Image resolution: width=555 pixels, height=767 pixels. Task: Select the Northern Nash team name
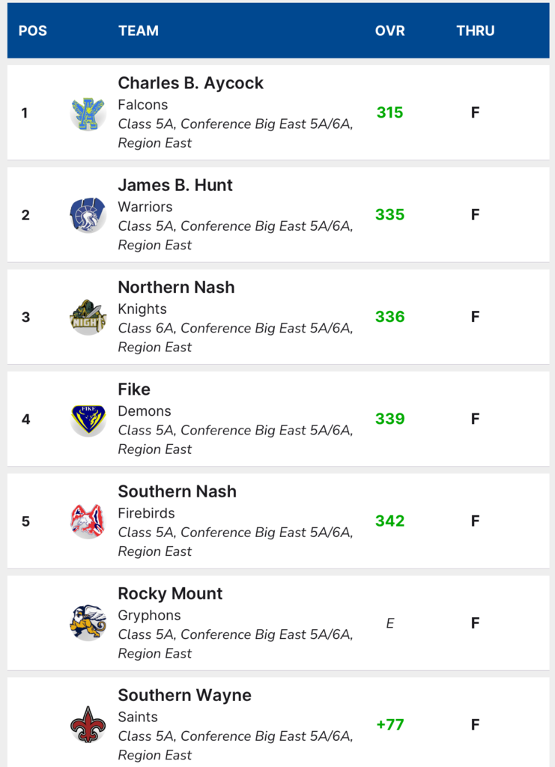pos(176,287)
